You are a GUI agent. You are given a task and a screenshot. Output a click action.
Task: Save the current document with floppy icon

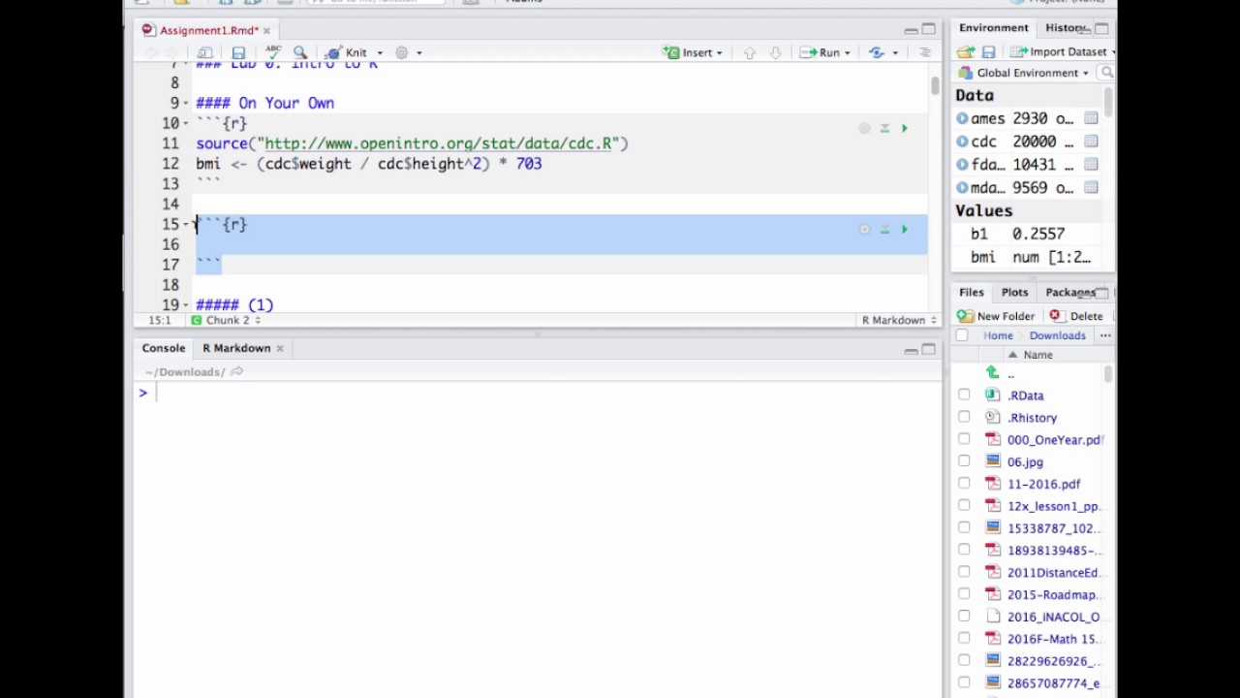pos(238,52)
